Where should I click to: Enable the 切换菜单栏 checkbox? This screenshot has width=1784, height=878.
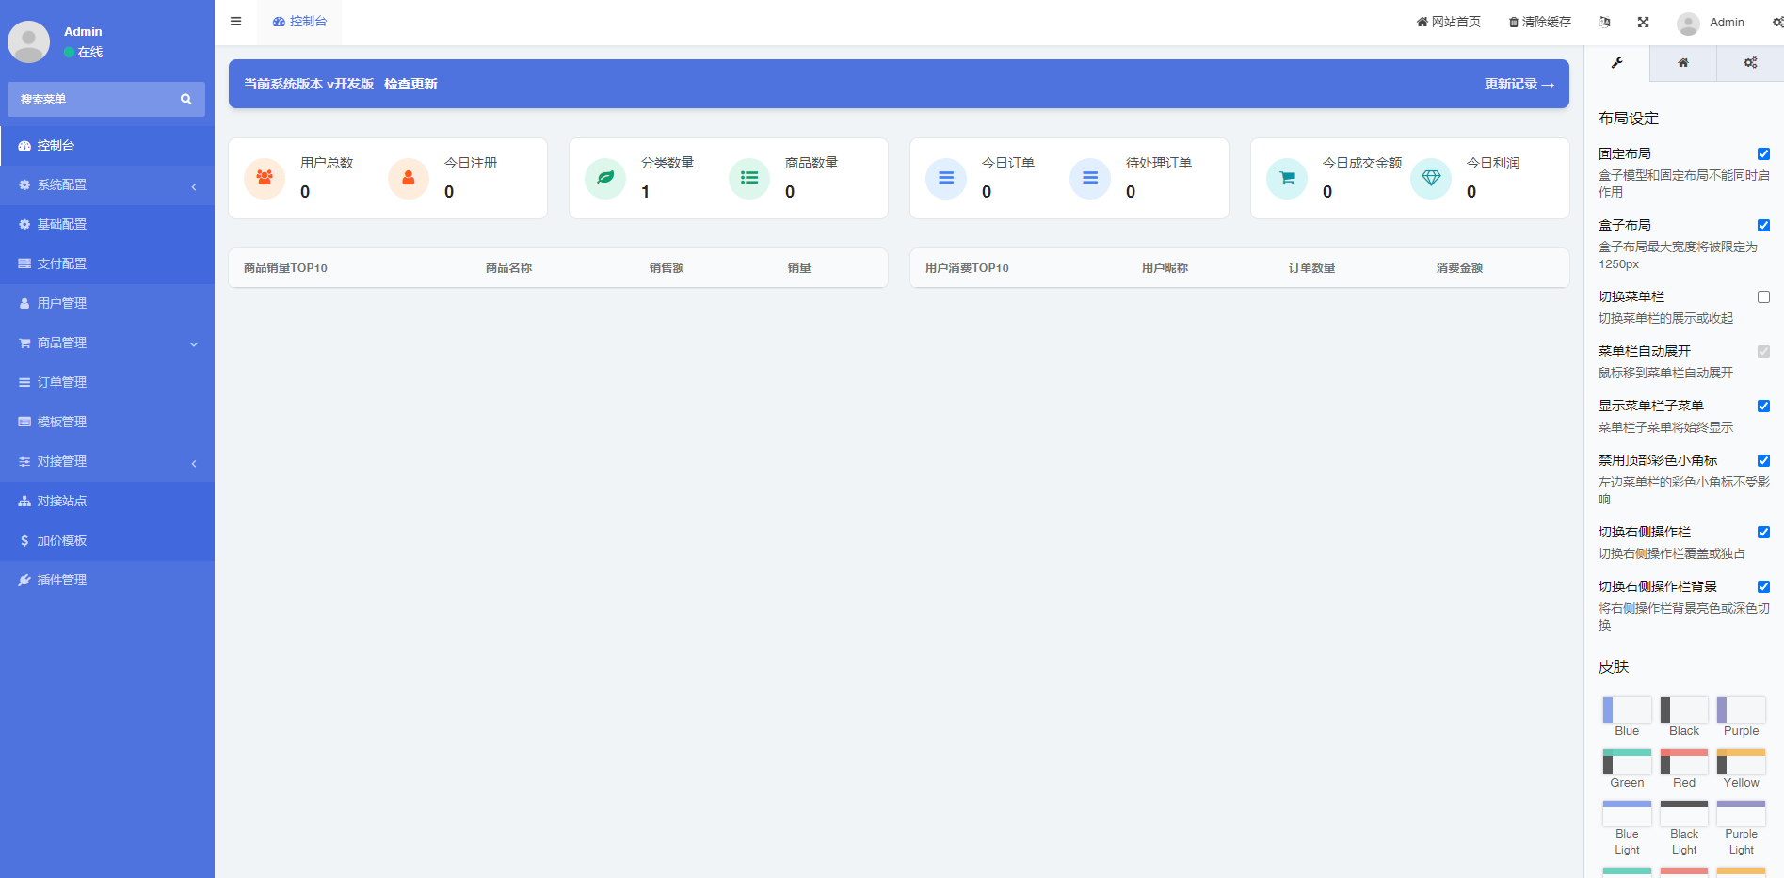point(1763,296)
